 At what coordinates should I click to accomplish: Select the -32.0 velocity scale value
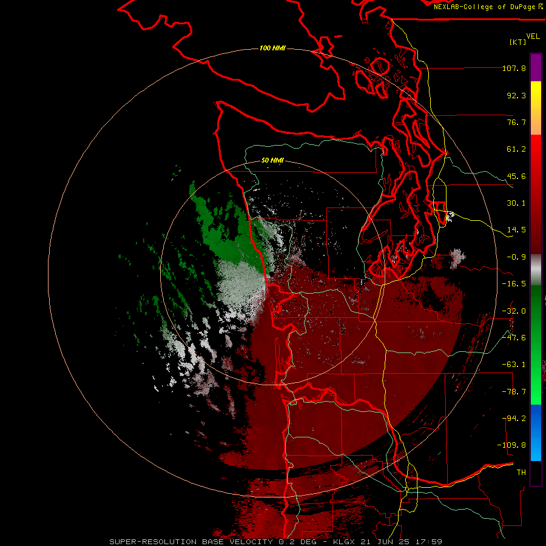pos(514,311)
